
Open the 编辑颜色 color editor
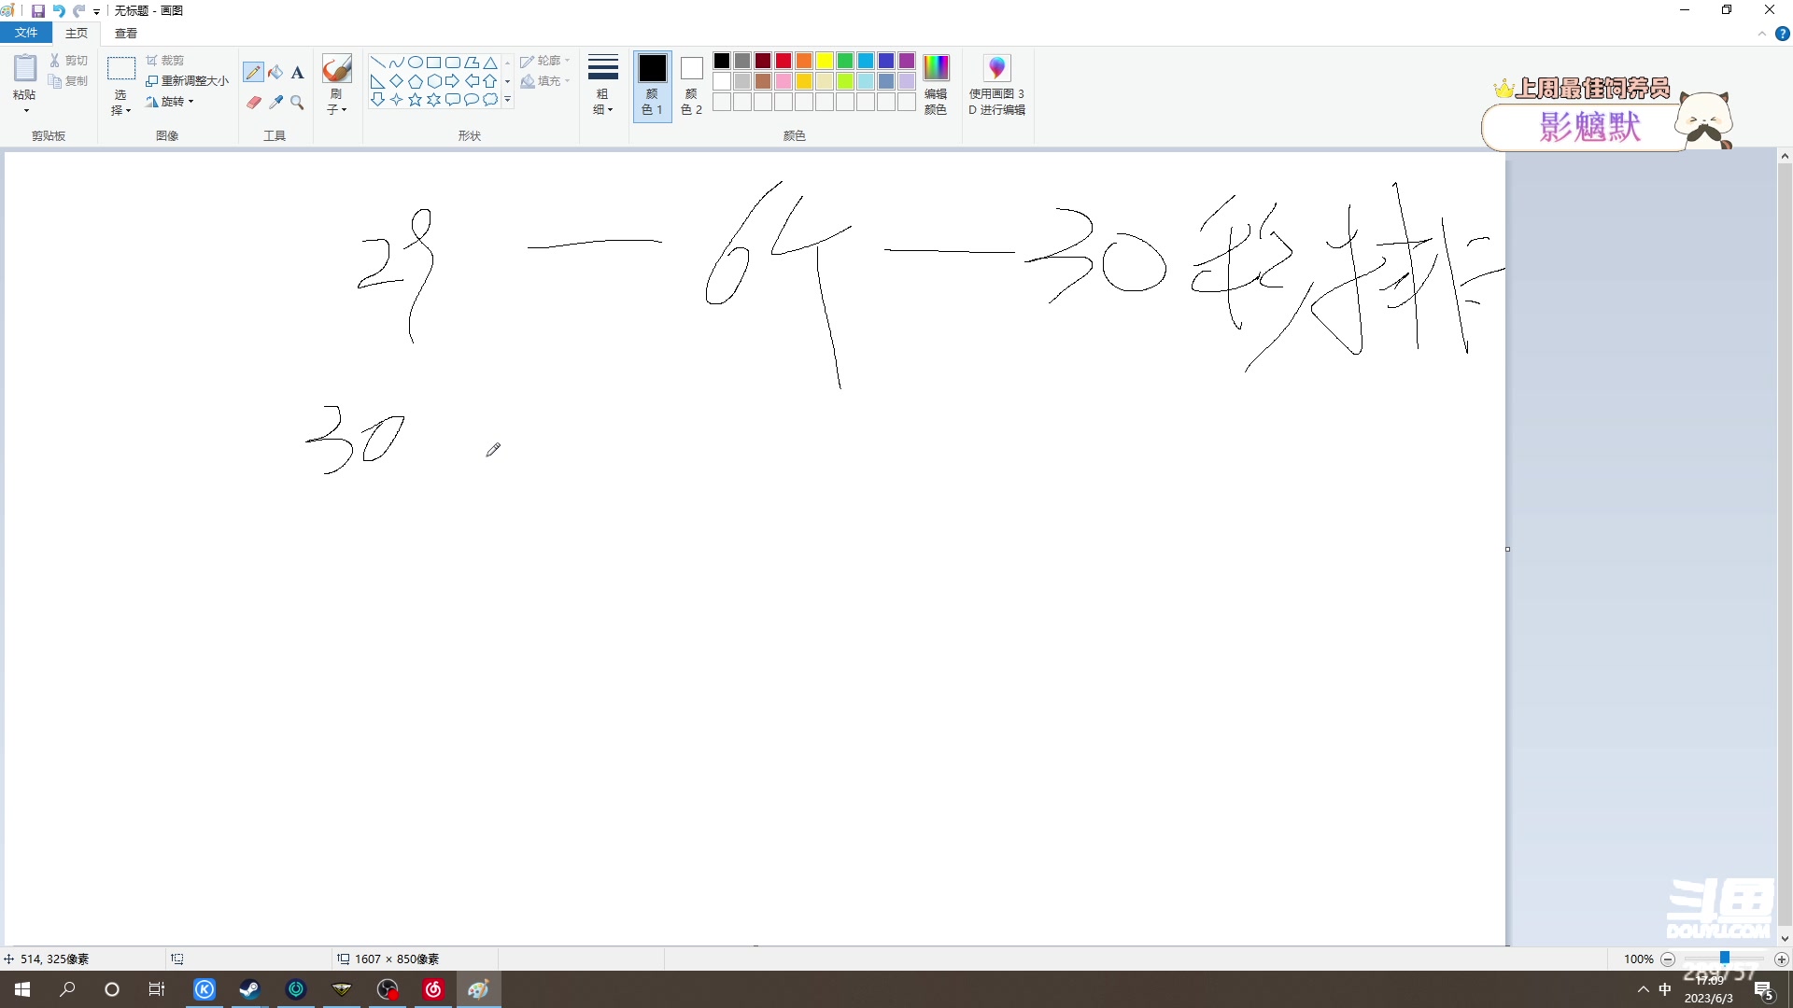point(935,84)
